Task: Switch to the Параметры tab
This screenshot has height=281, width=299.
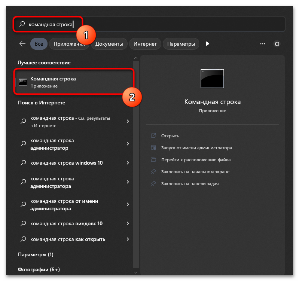Action: point(181,44)
